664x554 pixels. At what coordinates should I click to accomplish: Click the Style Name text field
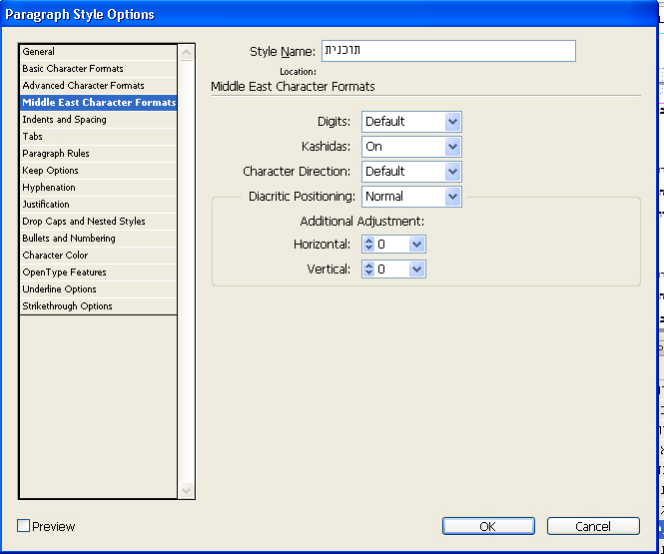point(447,51)
